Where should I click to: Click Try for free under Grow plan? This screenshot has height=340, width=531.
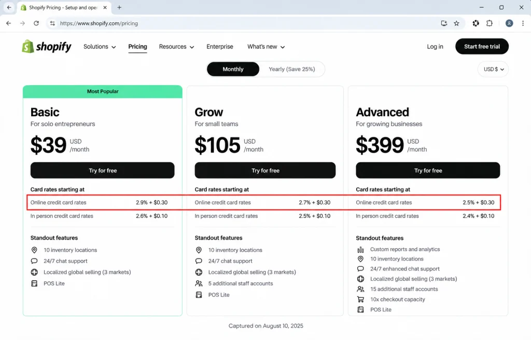pos(265,170)
